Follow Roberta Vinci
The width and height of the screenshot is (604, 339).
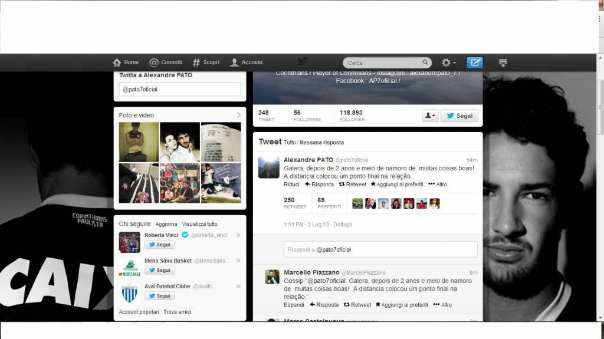click(x=159, y=245)
